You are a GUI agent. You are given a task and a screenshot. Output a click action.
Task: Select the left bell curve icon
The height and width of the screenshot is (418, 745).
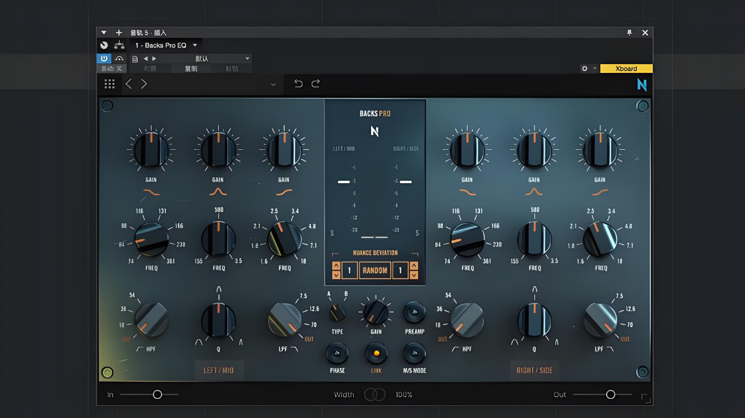[218, 191]
